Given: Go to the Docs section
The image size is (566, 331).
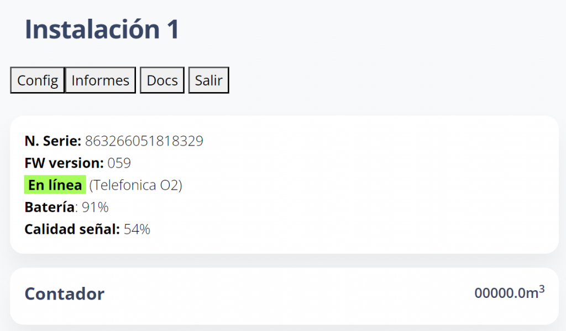Looking at the screenshot, I should pyautogui.click(x=162, y=81).
